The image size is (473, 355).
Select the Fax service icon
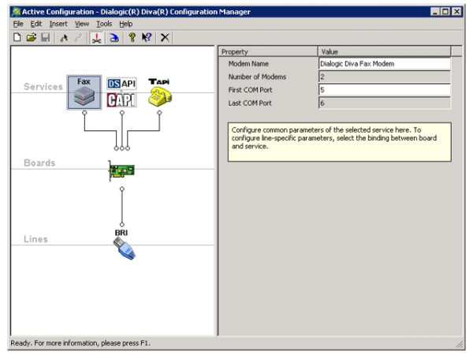pos(84,92)
